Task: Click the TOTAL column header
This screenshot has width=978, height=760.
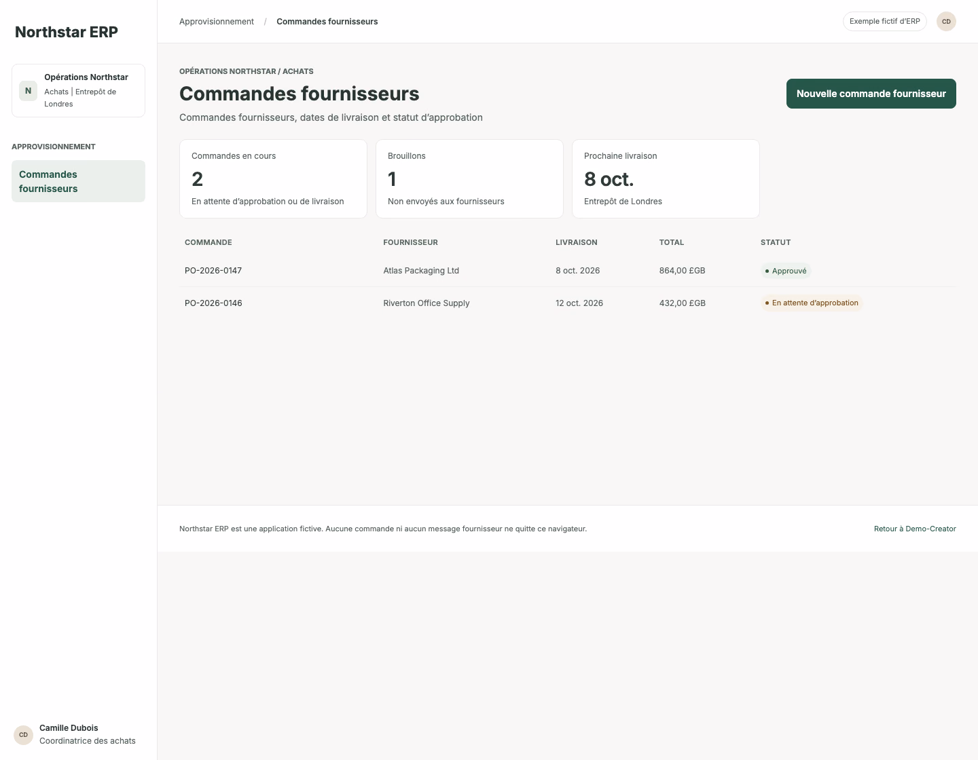Action: 672,242
